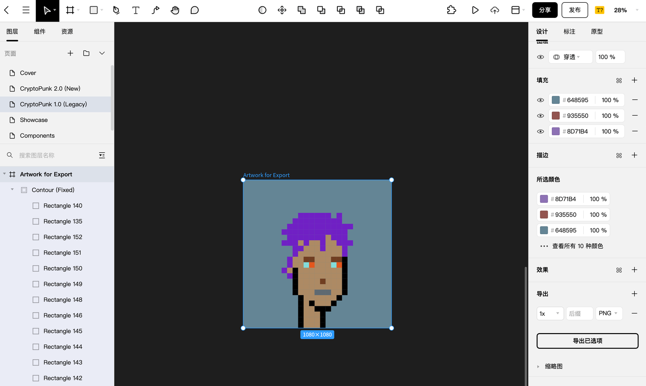Click the page folder icon

click(x=87, y=53)
